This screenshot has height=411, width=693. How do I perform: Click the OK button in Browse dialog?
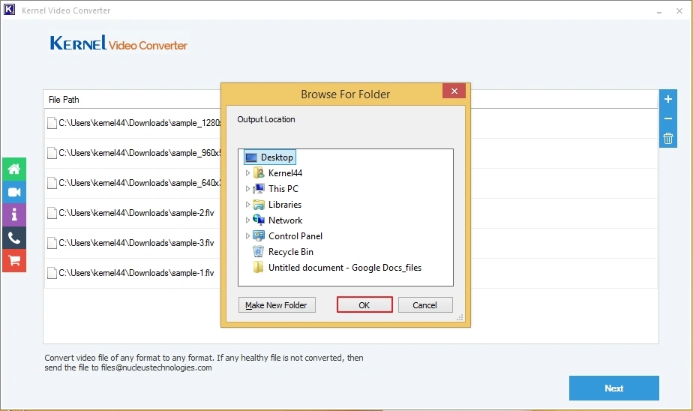tap(364, 305)
